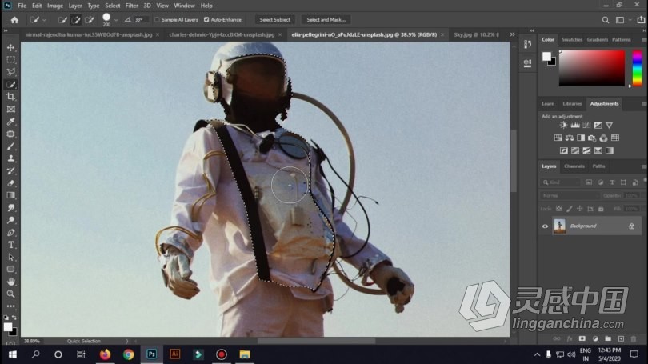Choose Add to selection mode

[76, 20]
